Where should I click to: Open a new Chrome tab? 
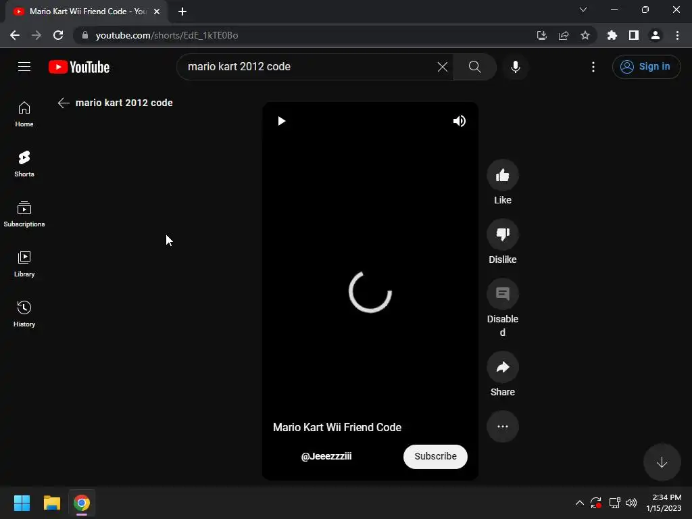182,11
